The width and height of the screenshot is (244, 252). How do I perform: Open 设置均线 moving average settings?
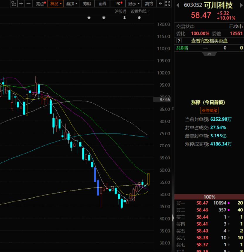click(x=140, y=11)
